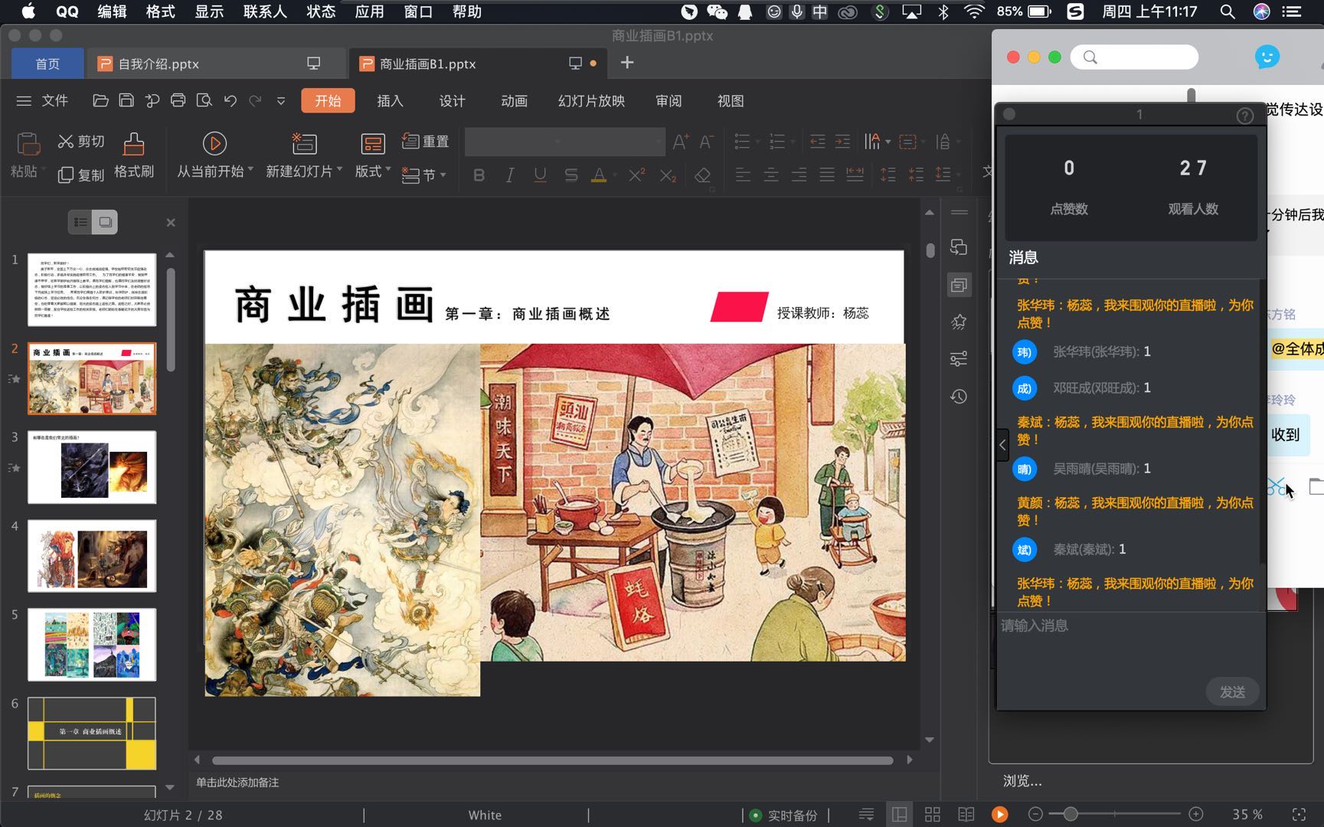
Task: Click the Cut (剪切) scissors icon
Action: [x=66, y=142]
